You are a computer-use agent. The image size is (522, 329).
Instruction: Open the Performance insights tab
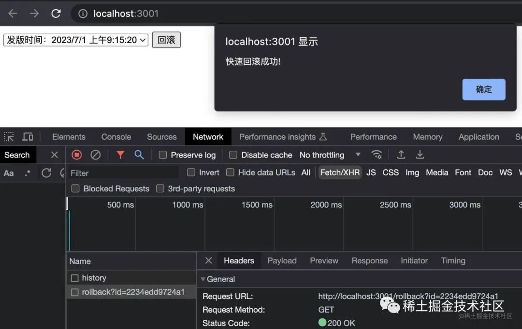pos(283,137)
